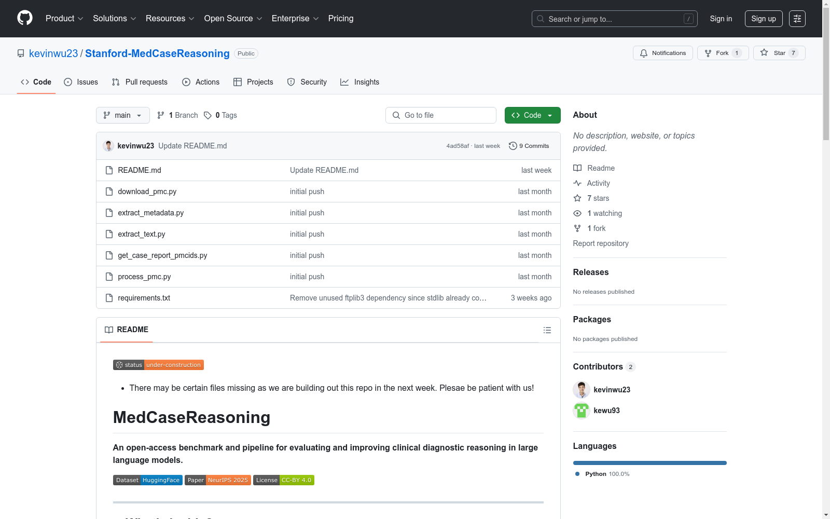830x519 pixels.
Task: Expand the Product menu
Action: [x=64, y=19]
